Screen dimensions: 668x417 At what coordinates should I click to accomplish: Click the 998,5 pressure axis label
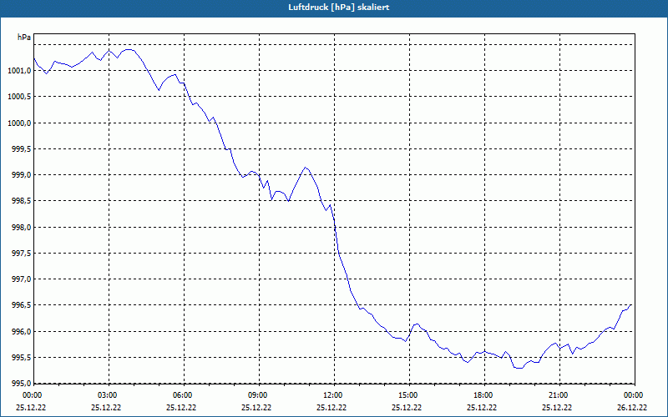click(x=22, y=201)
